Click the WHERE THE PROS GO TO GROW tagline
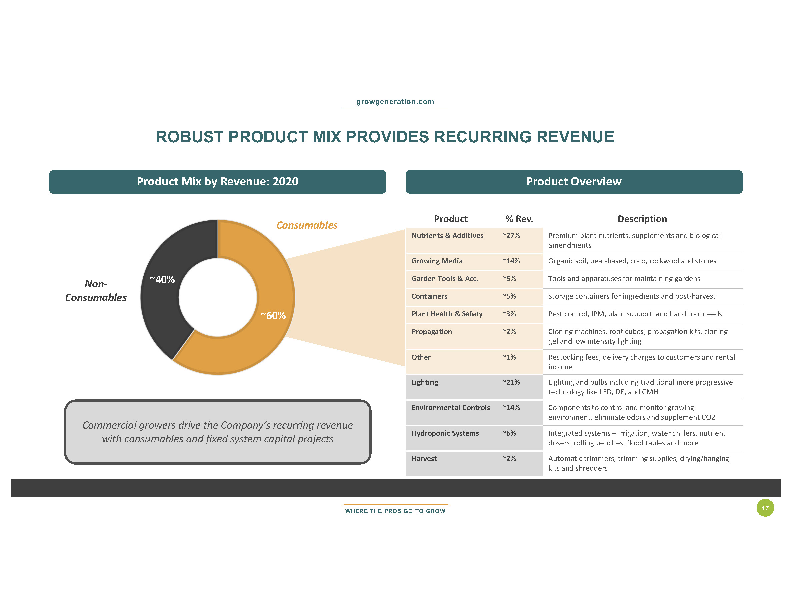This screenshot has height=612, width=792. coord(395,511)
